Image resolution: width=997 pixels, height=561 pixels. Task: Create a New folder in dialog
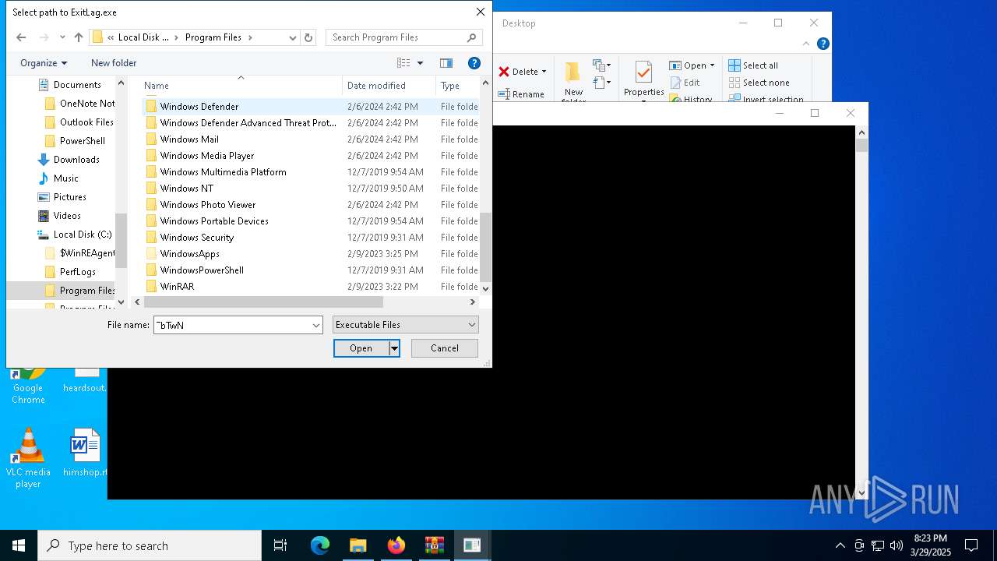[x=114, y=63]
